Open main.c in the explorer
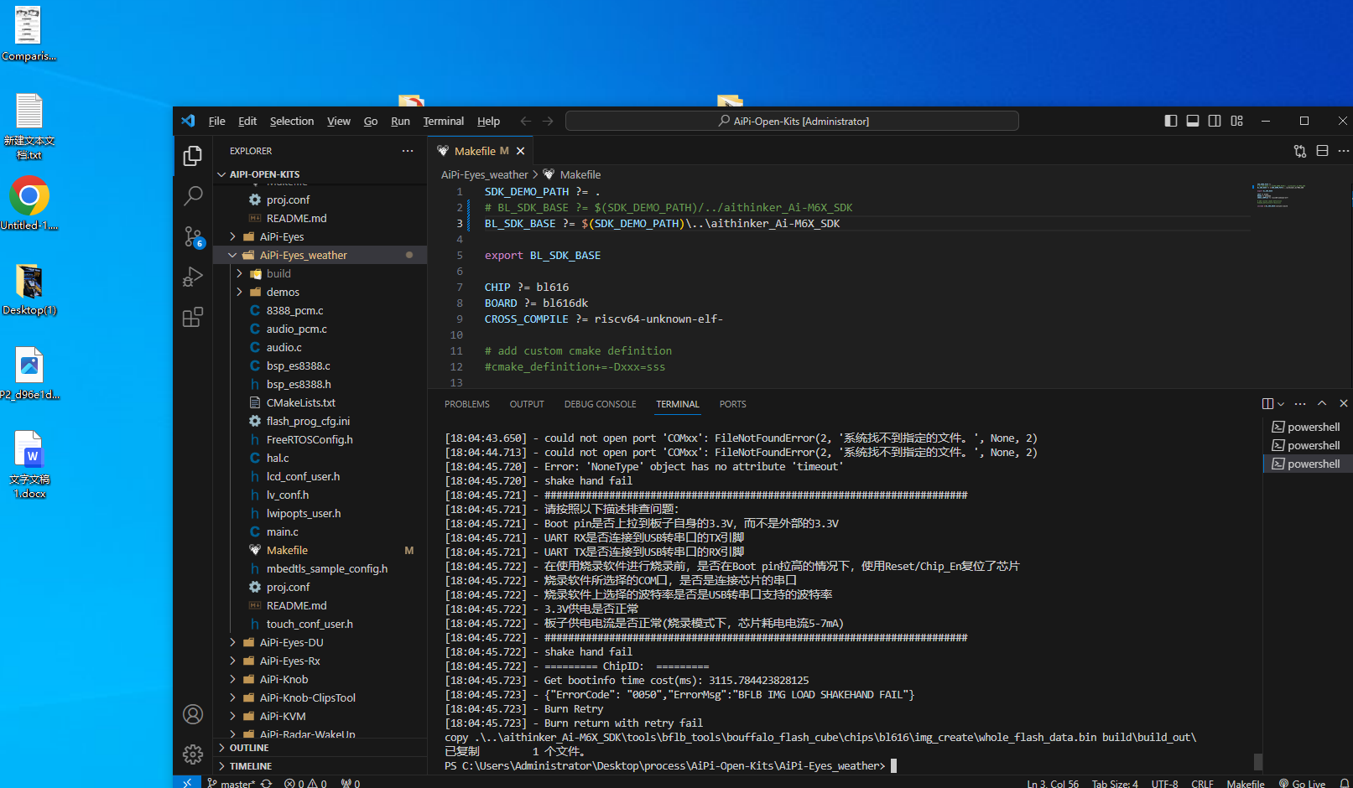The width and height of the screenshot is (1353, 788). [320, 531]
